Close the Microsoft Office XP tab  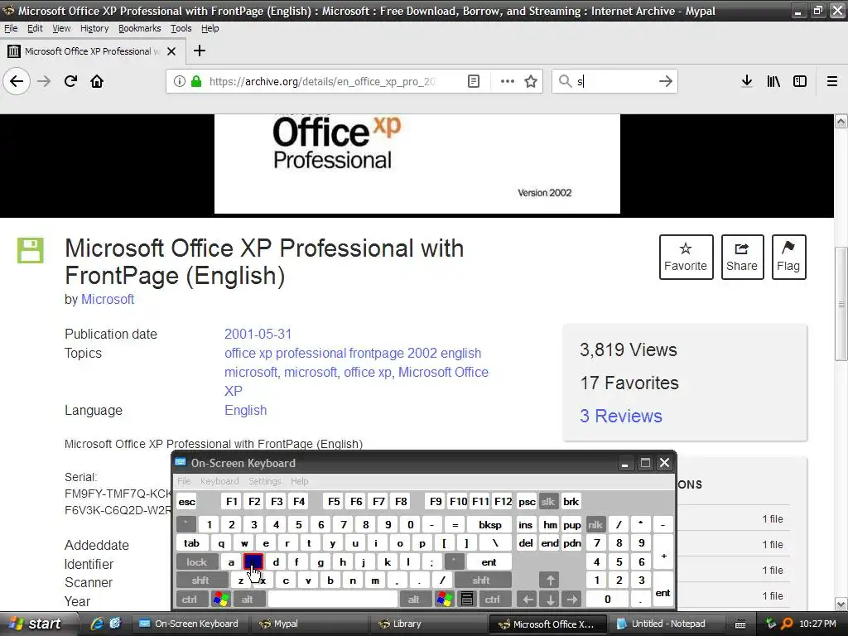click(x=171, y=51)
